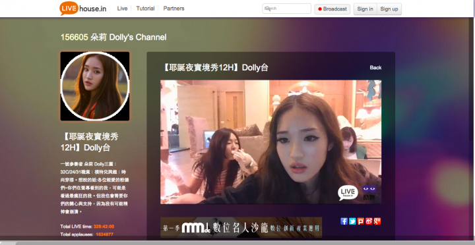Click the channel description paragraph in sidebar
Viewport: 475px width, 245px height.
94,188
